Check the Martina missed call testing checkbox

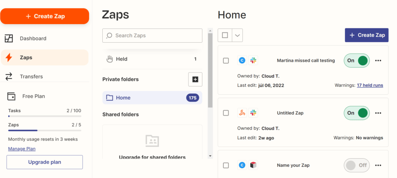click(x=226, y=61)
